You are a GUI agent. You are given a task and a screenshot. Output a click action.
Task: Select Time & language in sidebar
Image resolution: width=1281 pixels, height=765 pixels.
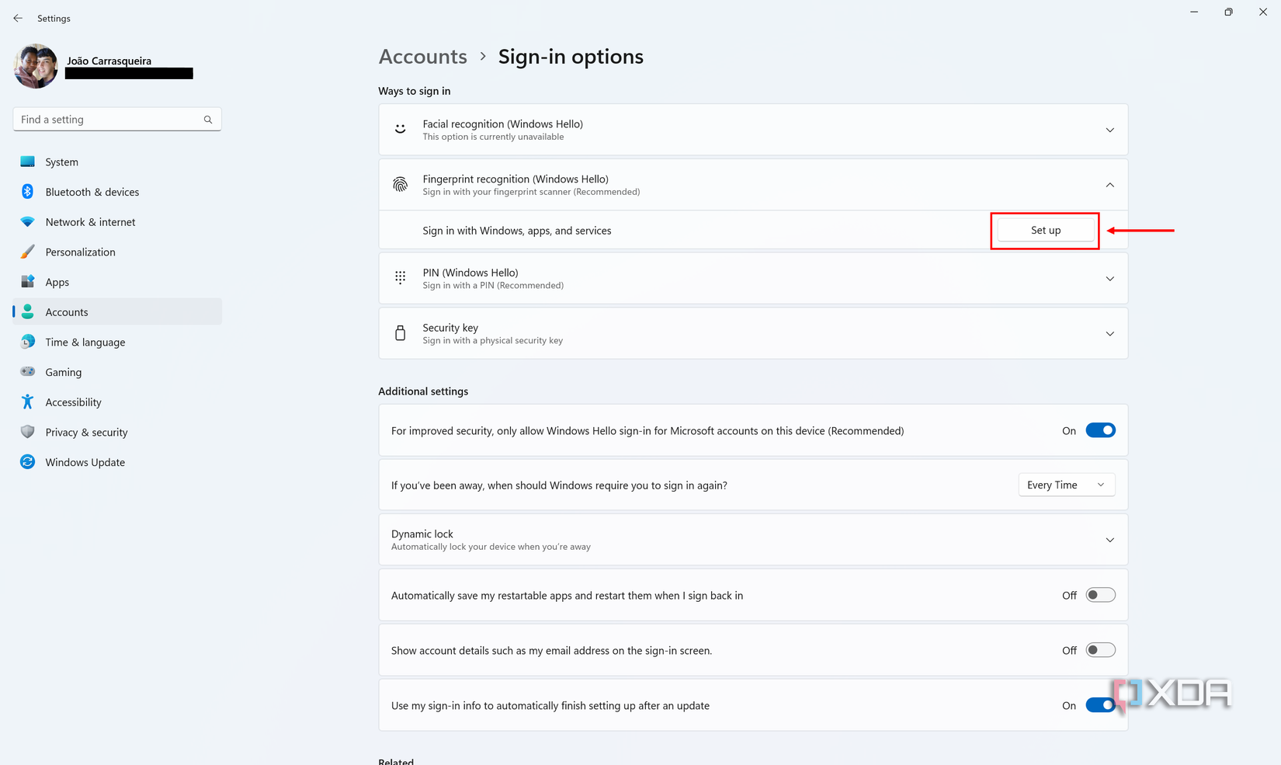[x=85, y=342]
